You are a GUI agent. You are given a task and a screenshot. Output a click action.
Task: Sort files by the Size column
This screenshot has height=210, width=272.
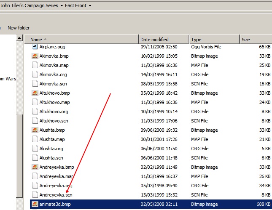[256, 40]
